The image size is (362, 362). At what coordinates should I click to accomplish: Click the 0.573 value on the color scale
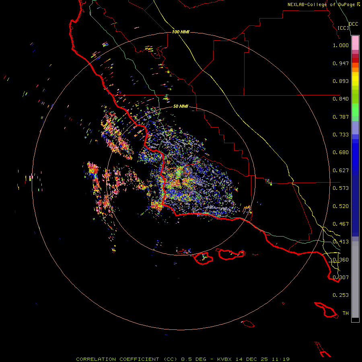click(x=341, y=188)
